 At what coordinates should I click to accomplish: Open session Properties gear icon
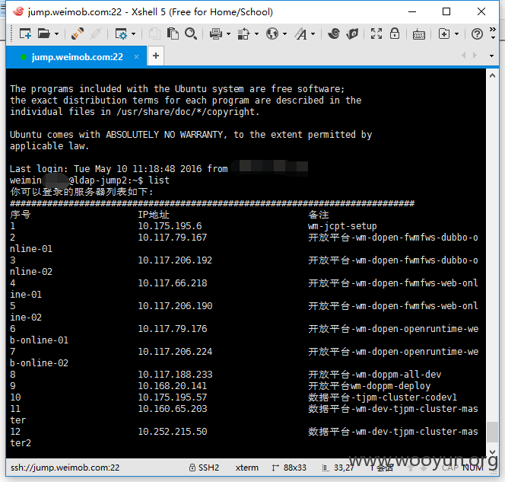click(x=121, y=34)
